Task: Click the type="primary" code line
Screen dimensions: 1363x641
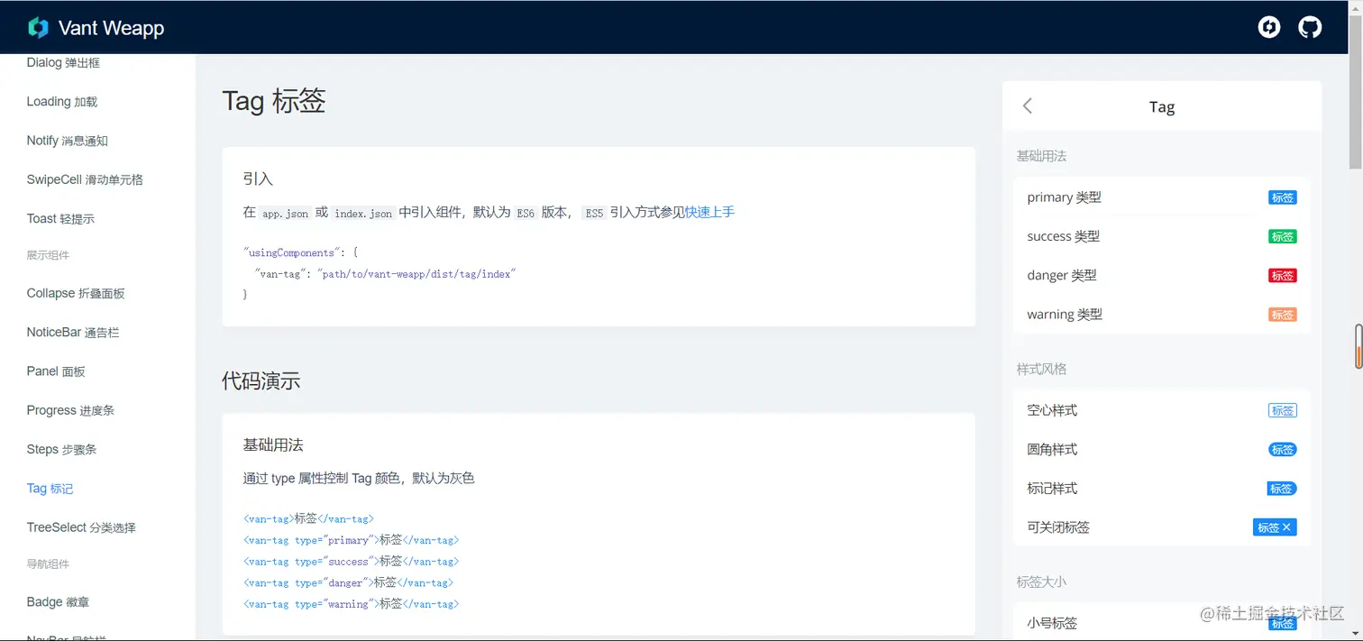Action: pyautogui.click(x=351, y=540)
